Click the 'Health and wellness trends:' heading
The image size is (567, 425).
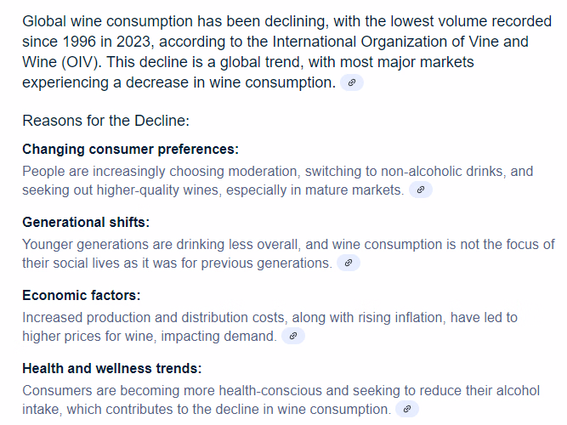112,368
